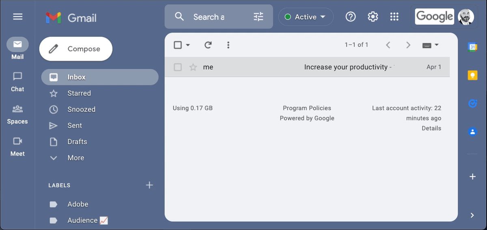Get add-ons plus icon in side panel

(472, 177)
